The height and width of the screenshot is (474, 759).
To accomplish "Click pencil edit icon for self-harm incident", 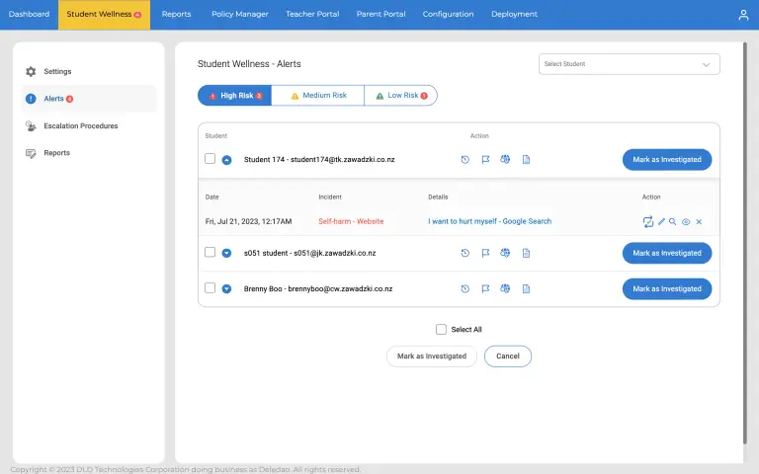I will click(661, 221).
